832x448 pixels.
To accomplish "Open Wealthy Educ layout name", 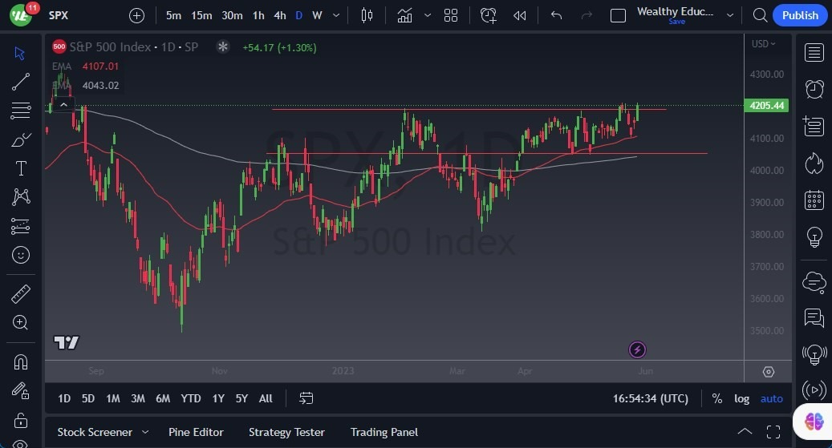I will 675,12.
